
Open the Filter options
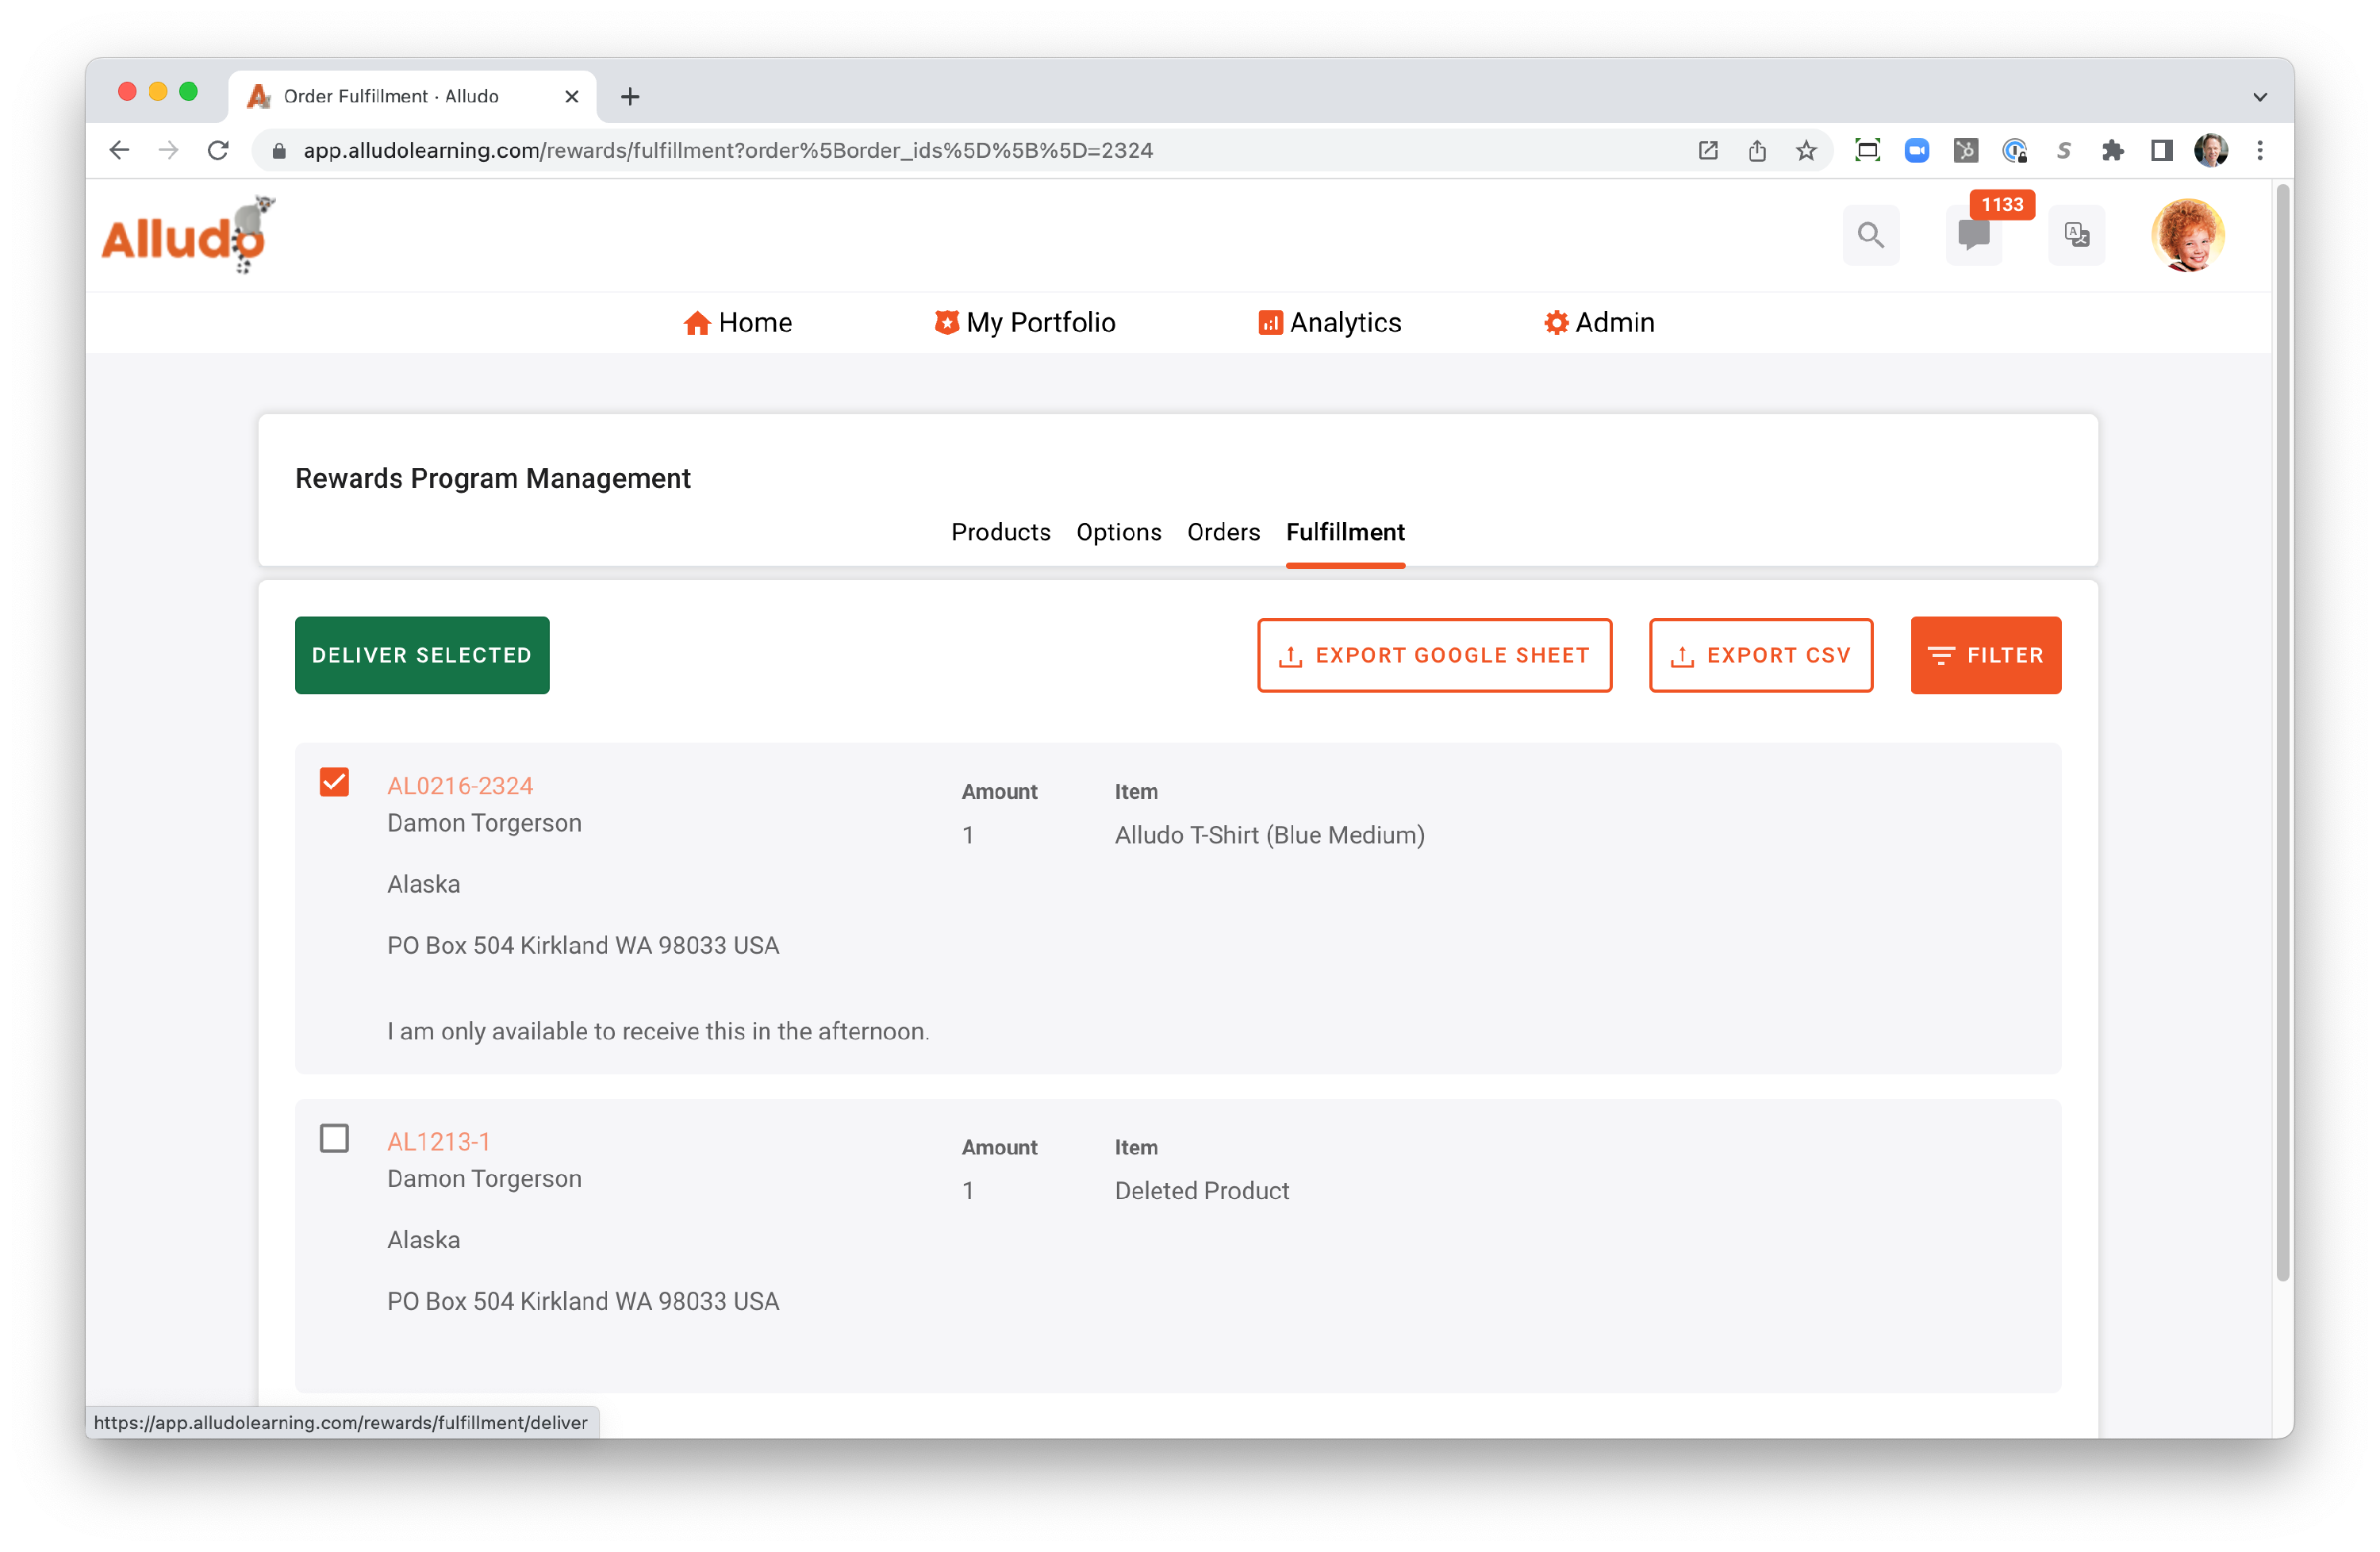[1985, 655]
